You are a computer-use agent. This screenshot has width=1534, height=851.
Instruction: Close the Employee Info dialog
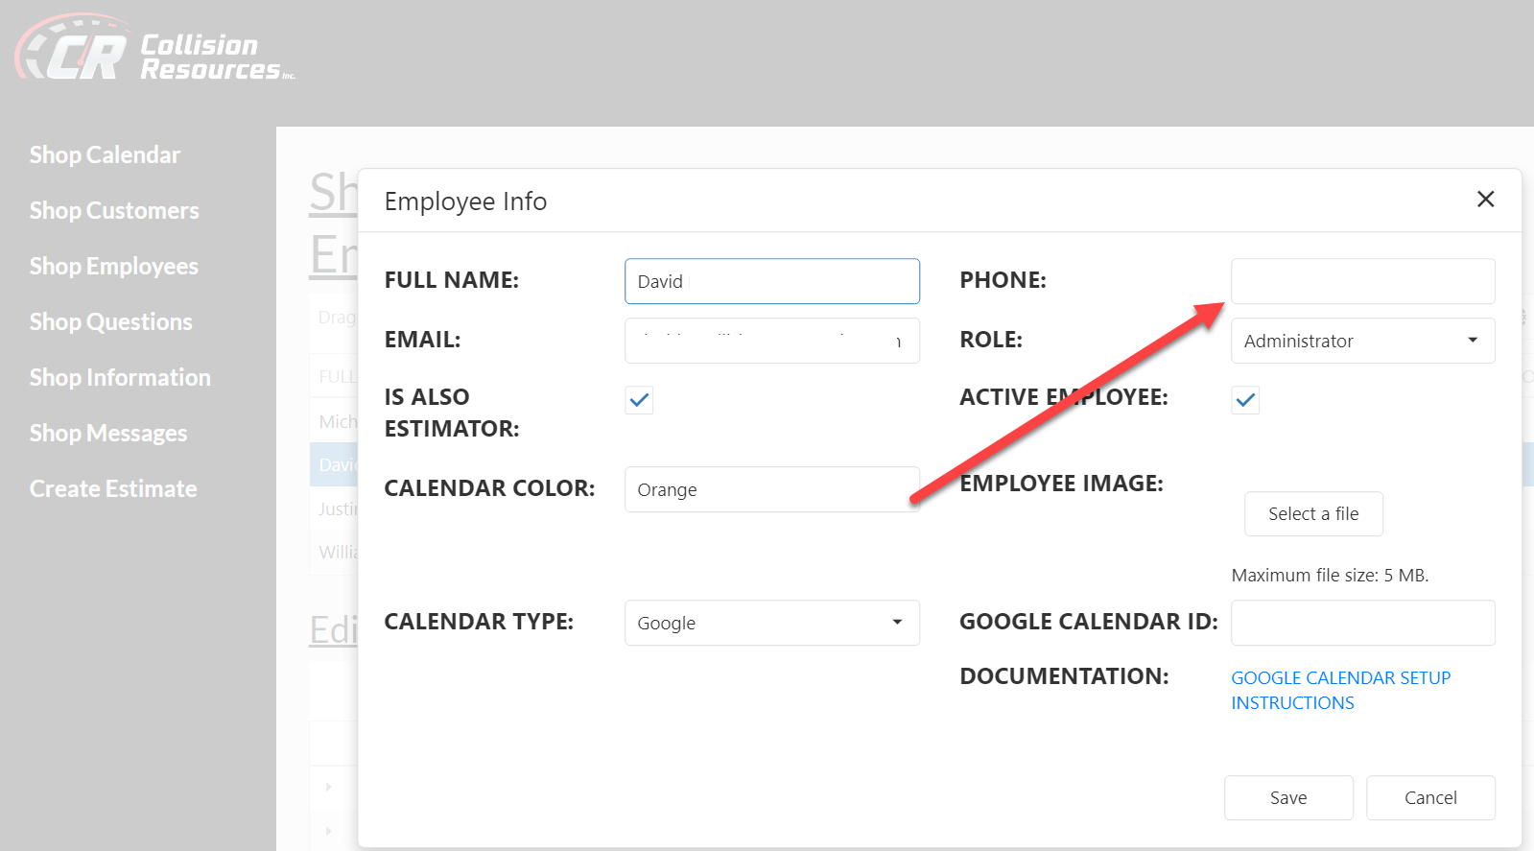click(1485, 200)
